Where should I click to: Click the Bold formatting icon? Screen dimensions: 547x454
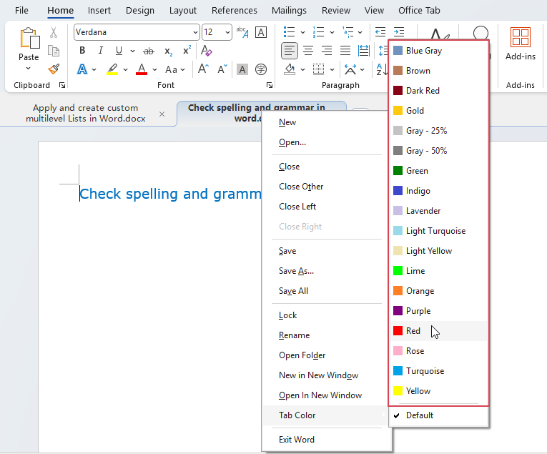point(82,51)
